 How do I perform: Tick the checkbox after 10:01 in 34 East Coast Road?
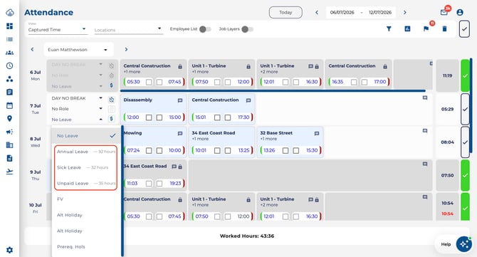217,150
